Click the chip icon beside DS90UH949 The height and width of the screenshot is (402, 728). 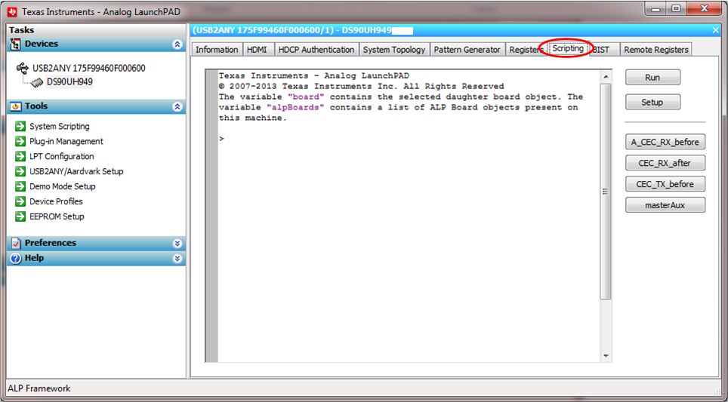click(x=37, y=82)
